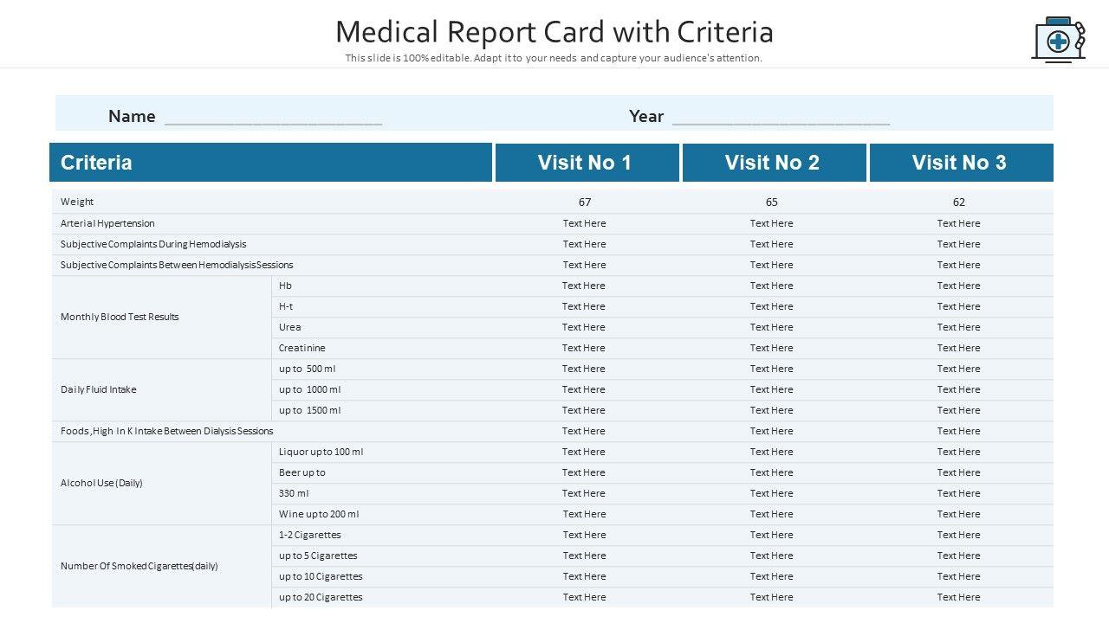The width and height of the screenshot is (1109, 623).
Task: Click the Weight value 62 cell
Action: pyautogui.click(x=959, y=202)
